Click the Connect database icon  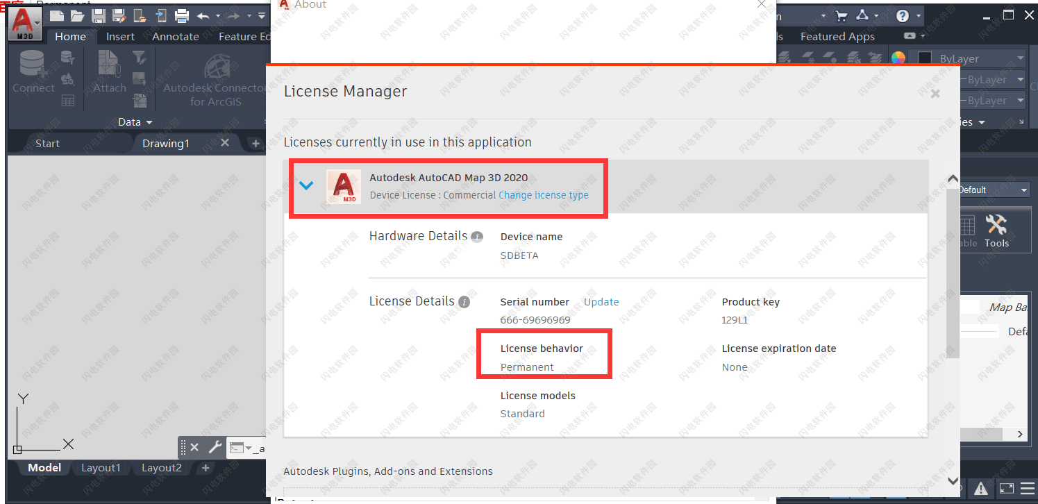(32, 65)
